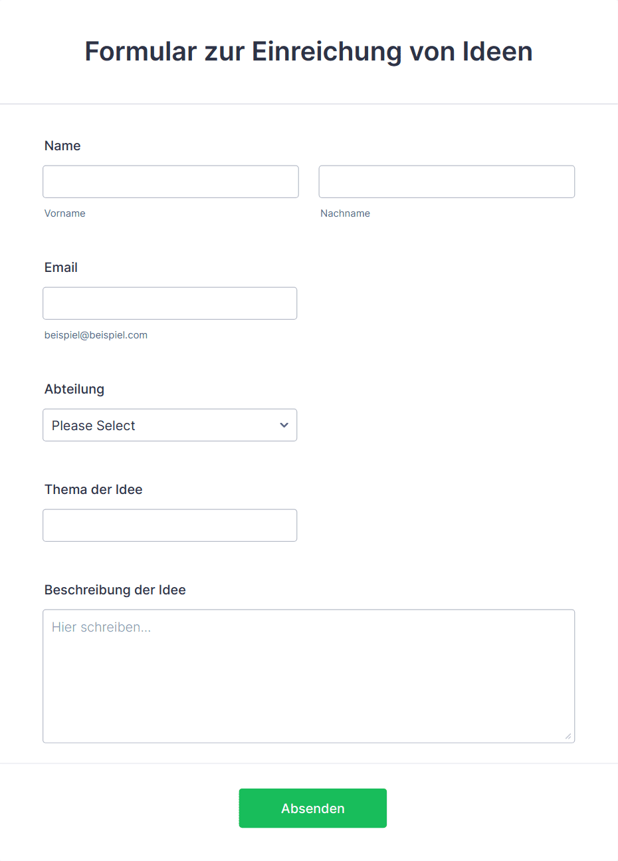Click the Vorname first name input field

(x=171, y=182)
